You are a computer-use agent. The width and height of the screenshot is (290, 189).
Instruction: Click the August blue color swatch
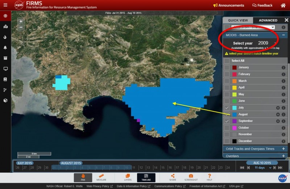point(234,115)
